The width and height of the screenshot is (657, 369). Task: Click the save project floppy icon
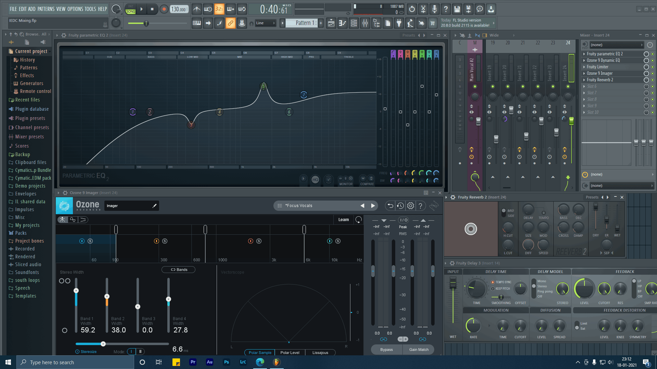(x=457, y=9)
